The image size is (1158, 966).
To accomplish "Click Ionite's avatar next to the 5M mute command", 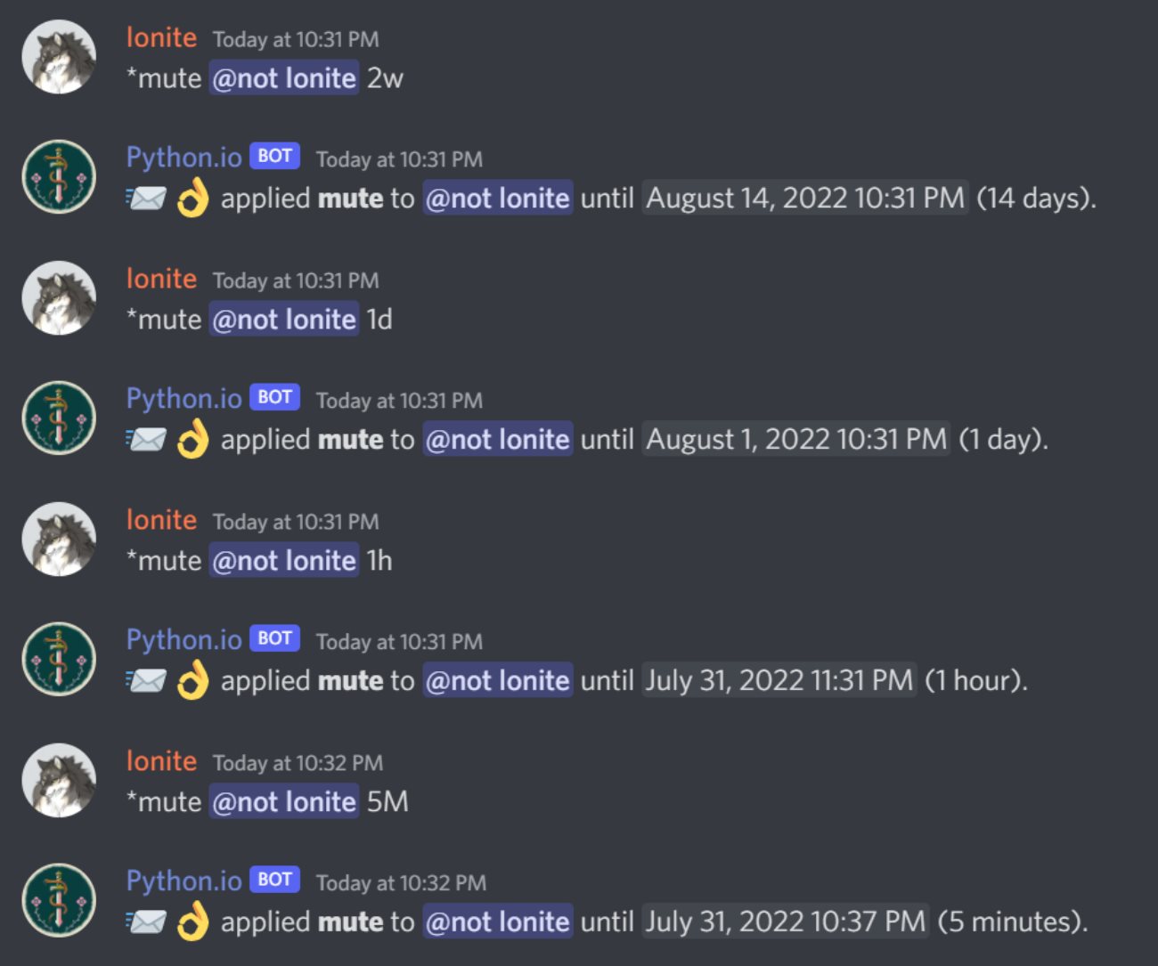I will (58, 781).
